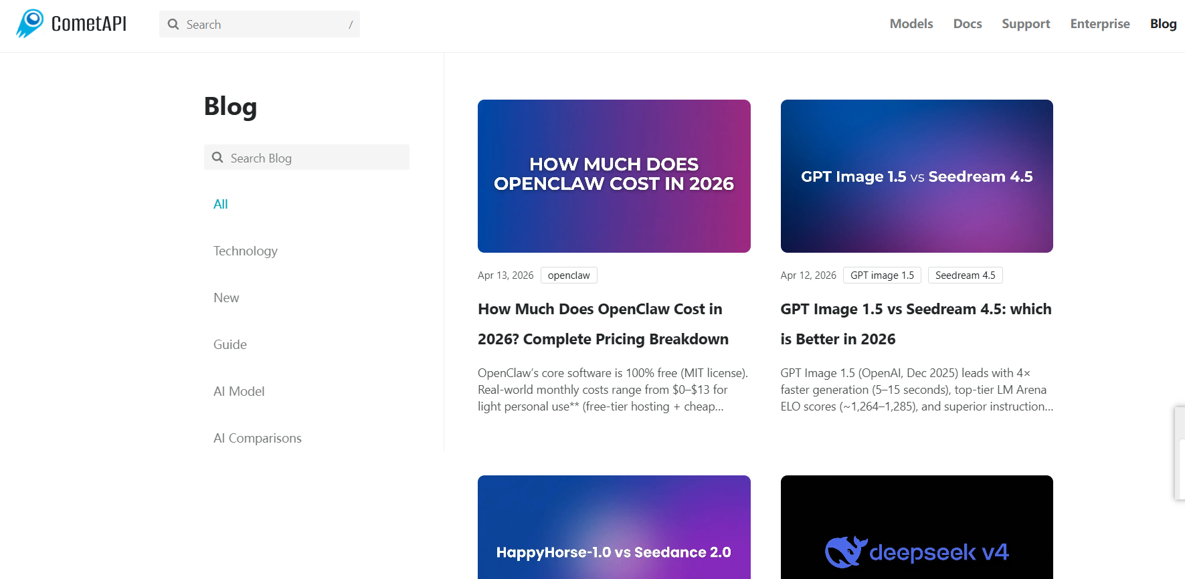Click the openclaw tag
The image size is (1185, 579).
[569, 275]
